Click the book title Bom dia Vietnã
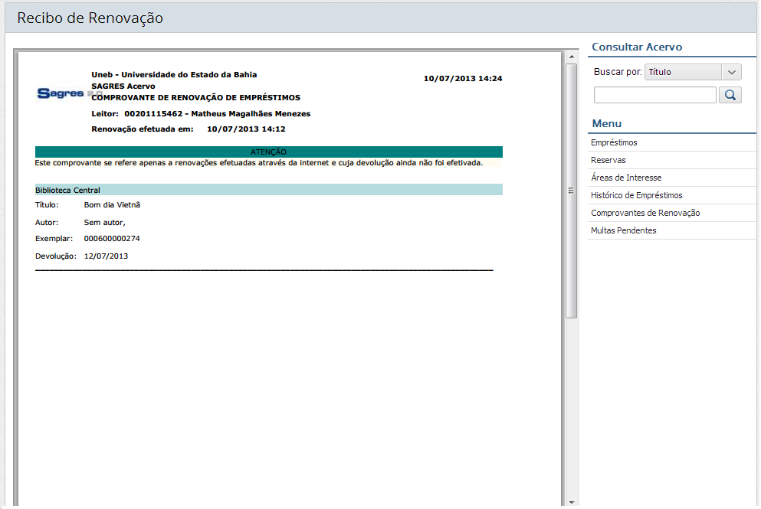761x509 pixels. tap(112, 205)
